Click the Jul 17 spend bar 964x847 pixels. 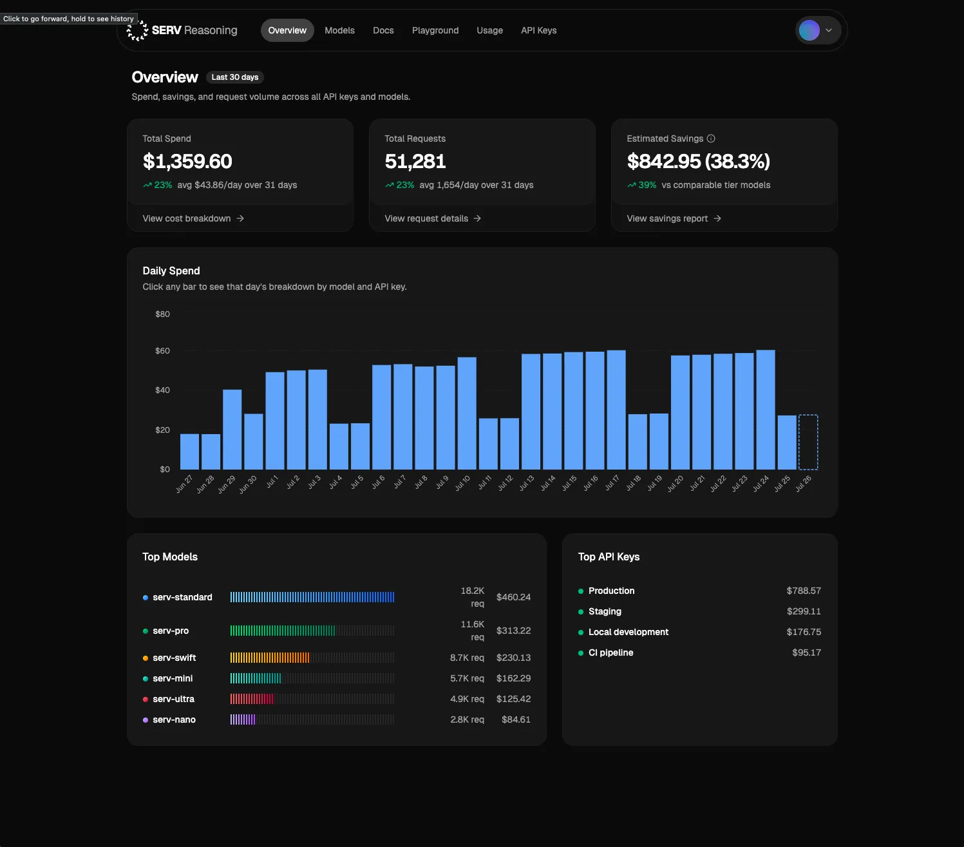click(x=616, y=410)
